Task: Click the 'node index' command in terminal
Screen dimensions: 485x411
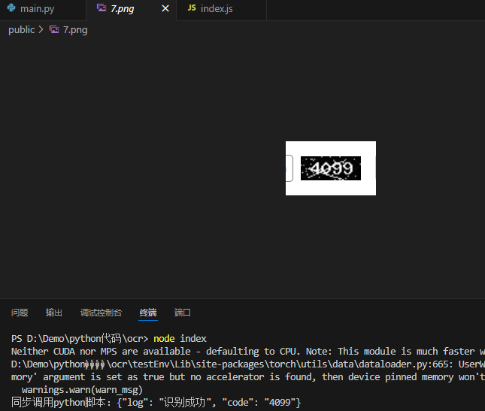Action: tap(180, 339)
